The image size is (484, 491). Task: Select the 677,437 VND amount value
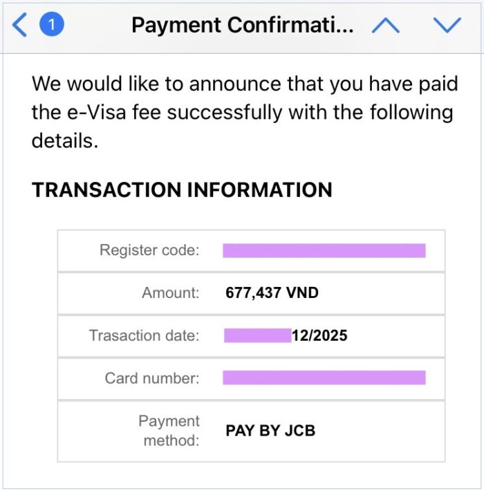[x=272, y=293]
